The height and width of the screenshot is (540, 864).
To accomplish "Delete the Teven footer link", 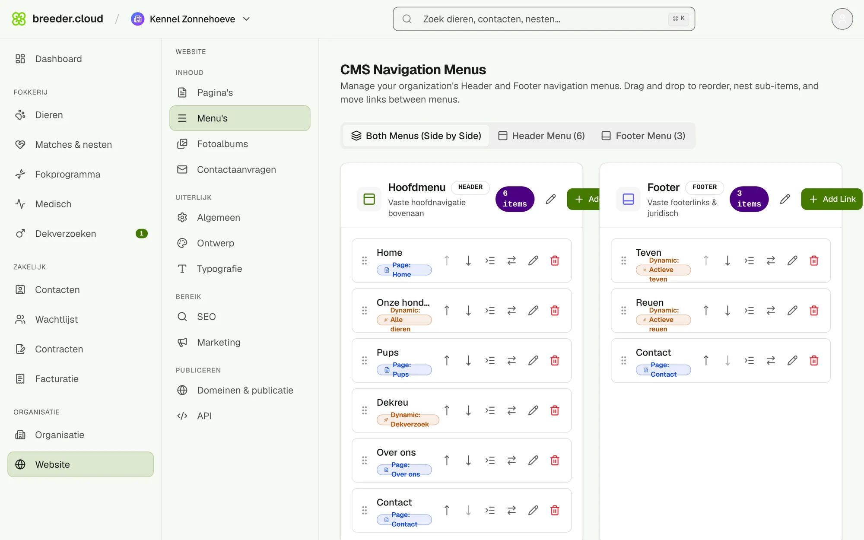I will pyautogui.click(x=814, y=260).
